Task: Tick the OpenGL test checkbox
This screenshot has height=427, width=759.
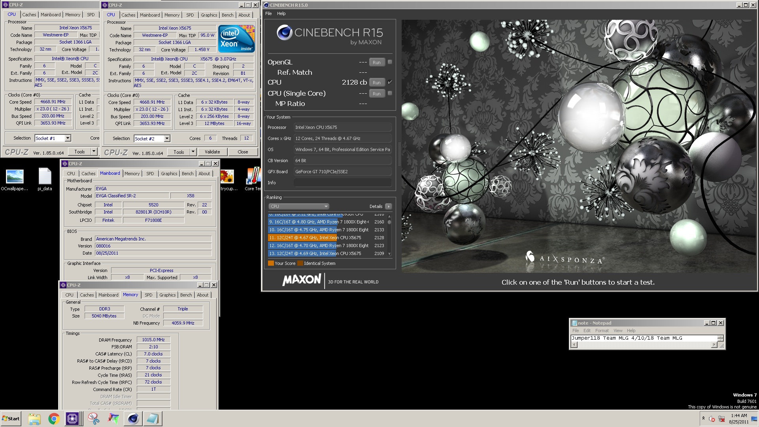Action: click(390, 62)
